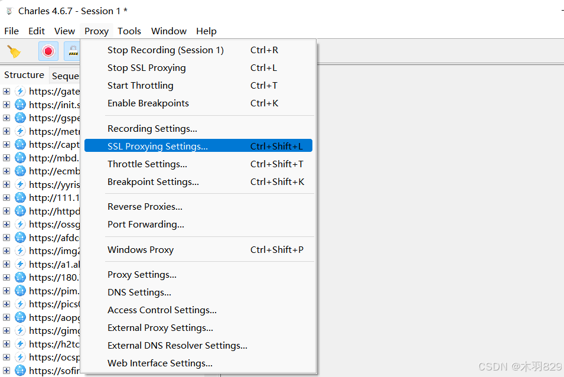
Task: Open the Help menu
Action: click(x=207, y=31)
